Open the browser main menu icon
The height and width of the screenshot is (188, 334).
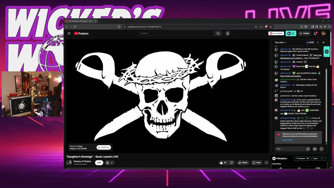[329, 27]
